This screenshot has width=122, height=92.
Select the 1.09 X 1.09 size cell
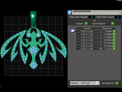[87, 40]
